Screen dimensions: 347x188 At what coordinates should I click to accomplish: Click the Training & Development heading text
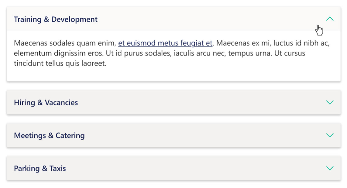[x=56, y=19]
